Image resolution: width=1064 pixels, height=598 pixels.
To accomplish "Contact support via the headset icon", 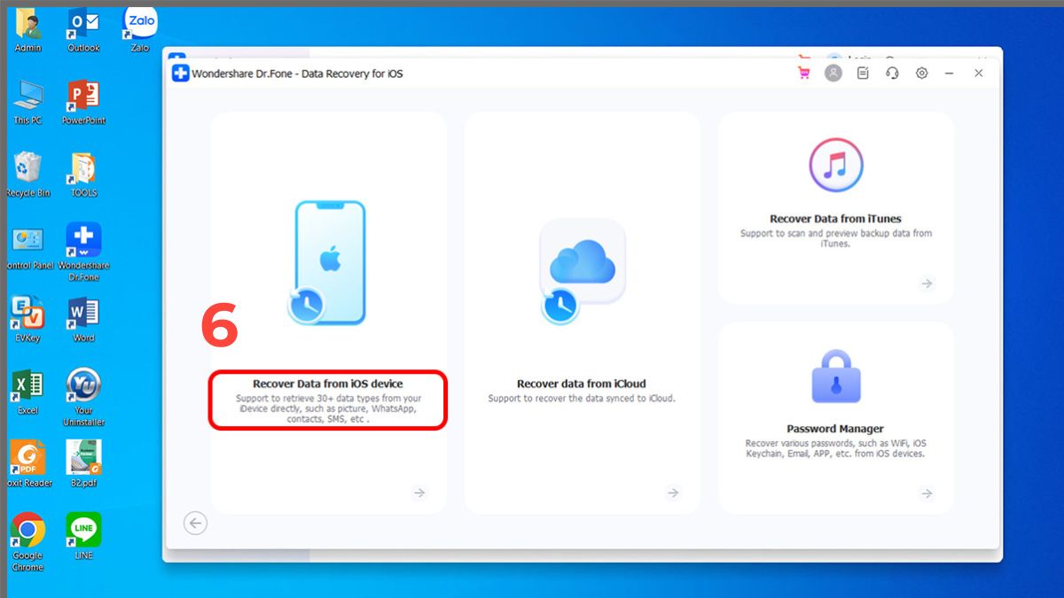I will pos(891,74).
